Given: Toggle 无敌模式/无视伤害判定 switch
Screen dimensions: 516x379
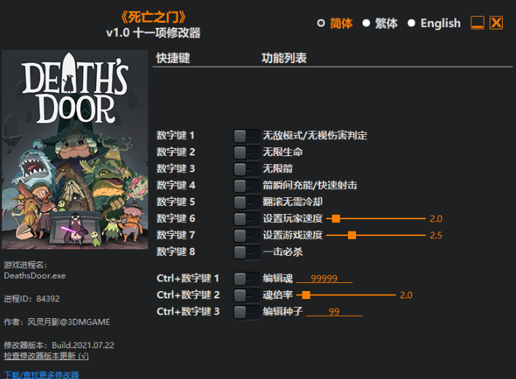Looking at the screenshot, I should click(x=247, y=136).
